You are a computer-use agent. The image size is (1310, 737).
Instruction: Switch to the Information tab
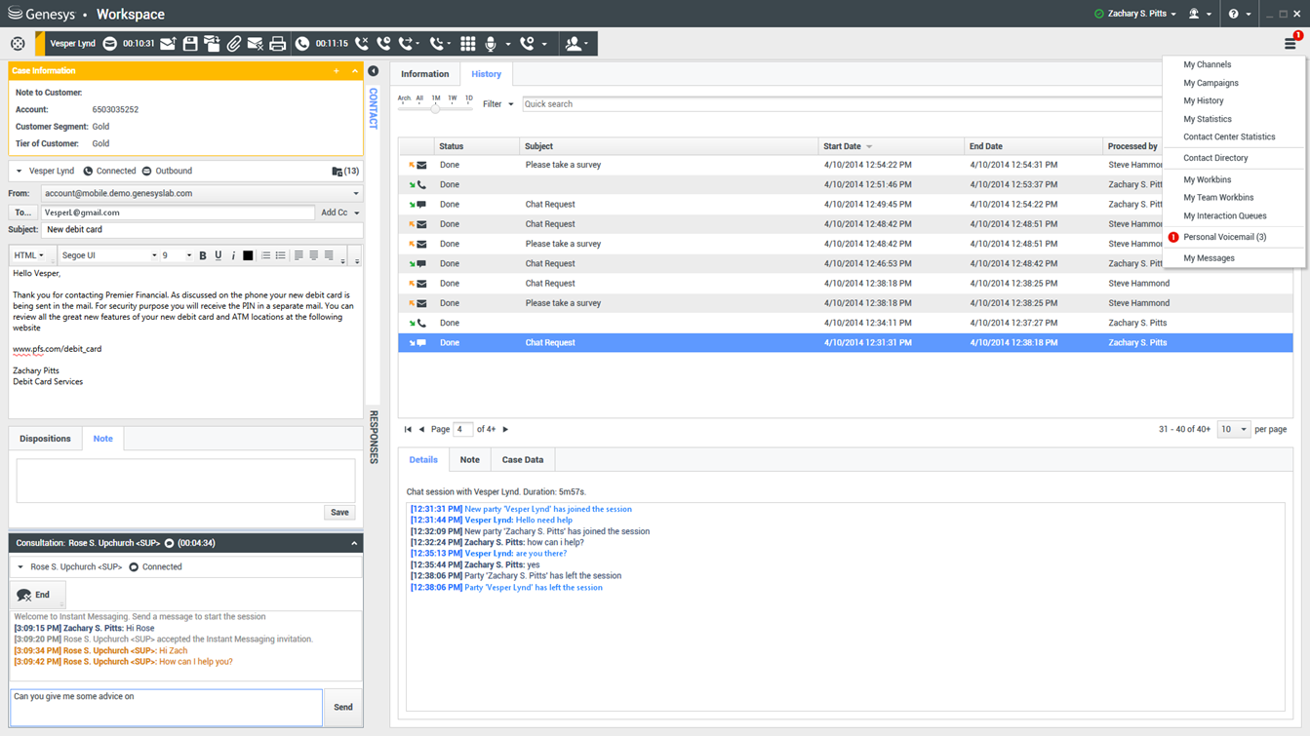424,74
